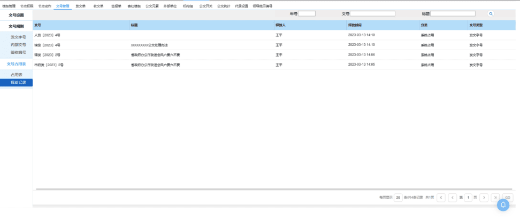Screen dimensions: 520x221
Task: Click the 共1页 total pages text
Action: [x=430, y=198]
